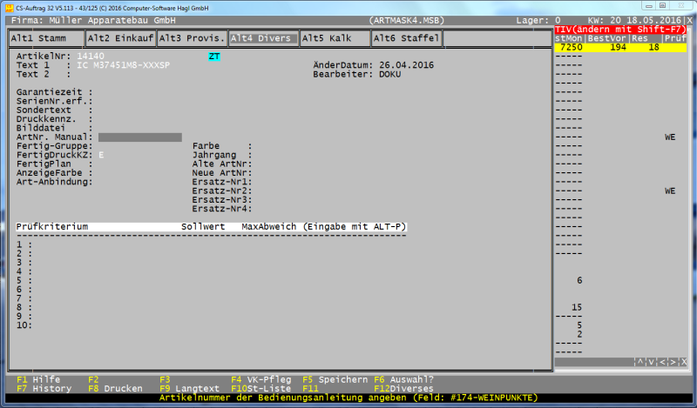Click F8 Drucken to print

(115, 389)
